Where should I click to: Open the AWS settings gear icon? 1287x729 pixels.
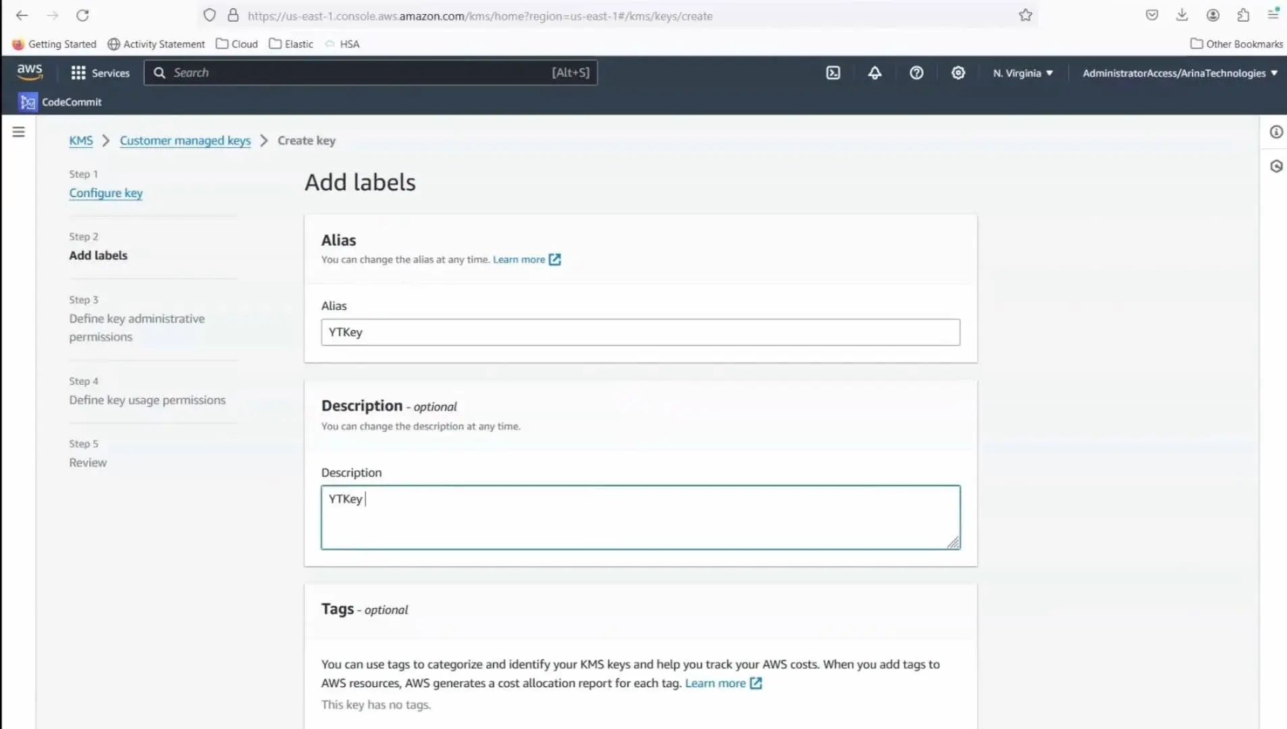point(958,72)
